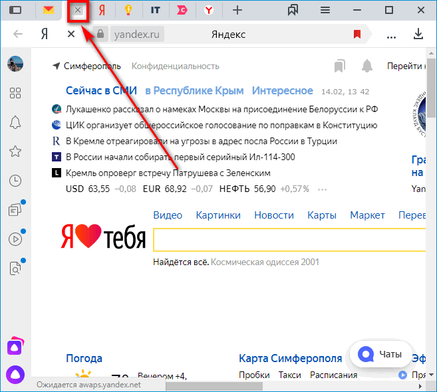
Task: Open the Погода weather heading
Action: [84, 358]
